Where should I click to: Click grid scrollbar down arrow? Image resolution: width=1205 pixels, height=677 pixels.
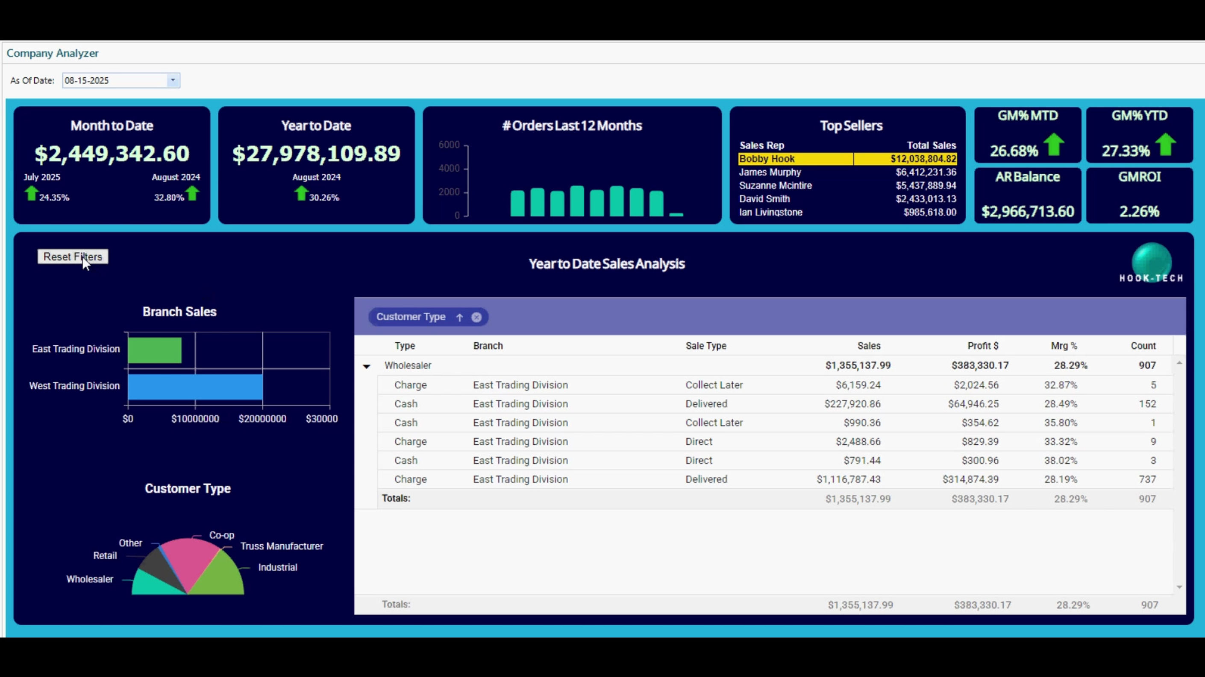tap(1179, 587)
